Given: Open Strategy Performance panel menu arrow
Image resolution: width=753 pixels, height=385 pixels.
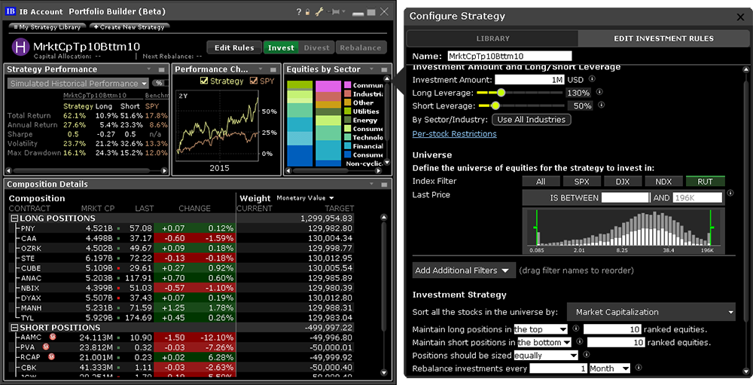Looking at the screenshot, I should [x=149, y=70].
